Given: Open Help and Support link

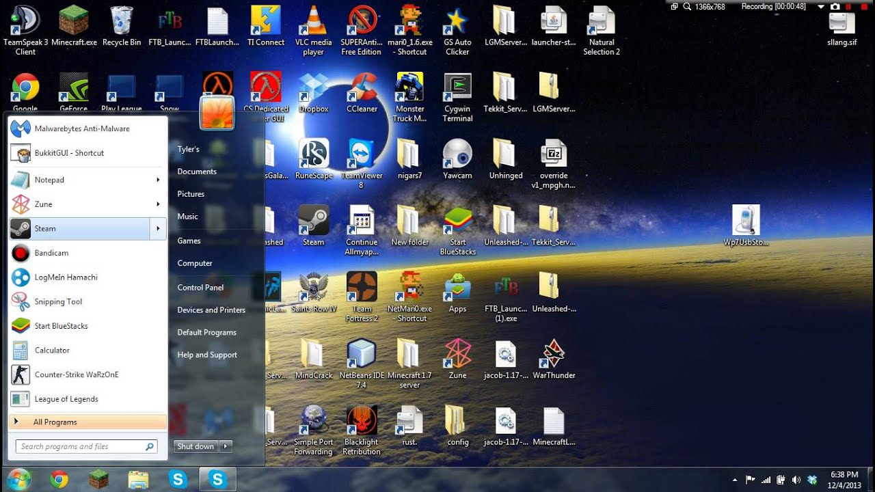Looking at the screenshot, I should pyautogui.click(x=207, y=355).
